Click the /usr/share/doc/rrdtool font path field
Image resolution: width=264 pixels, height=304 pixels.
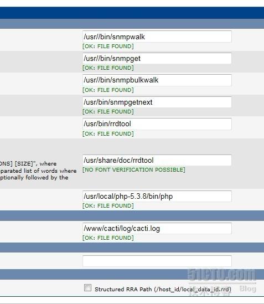(157, 160)
